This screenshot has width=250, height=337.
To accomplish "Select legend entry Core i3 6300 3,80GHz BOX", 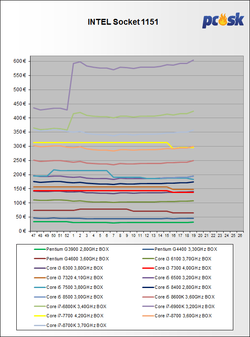I will [x=69, y=268].
